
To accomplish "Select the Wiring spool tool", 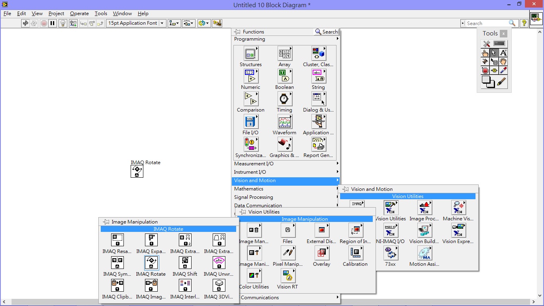I will (485, 61).
